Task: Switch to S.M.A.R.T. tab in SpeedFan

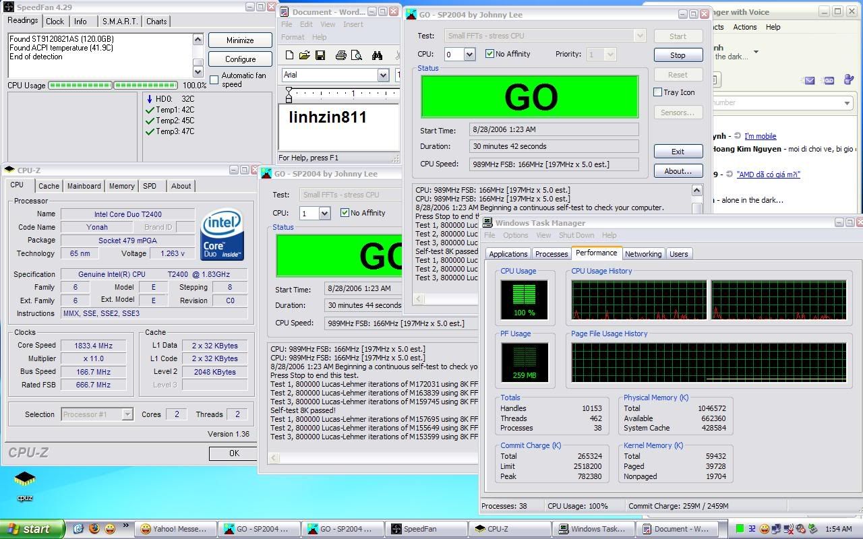Action: (119, 22)
